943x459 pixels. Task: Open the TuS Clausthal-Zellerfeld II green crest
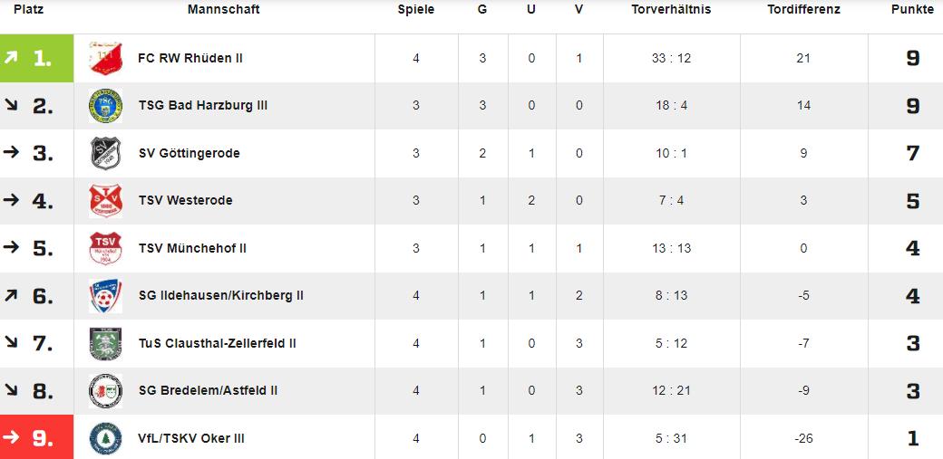click(106, 344)
